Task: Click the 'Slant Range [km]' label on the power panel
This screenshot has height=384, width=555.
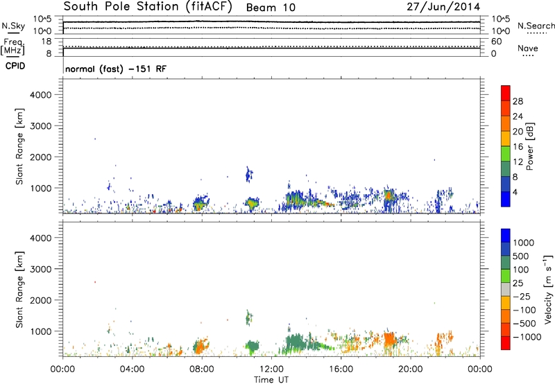Action: (x=19, y=146)
